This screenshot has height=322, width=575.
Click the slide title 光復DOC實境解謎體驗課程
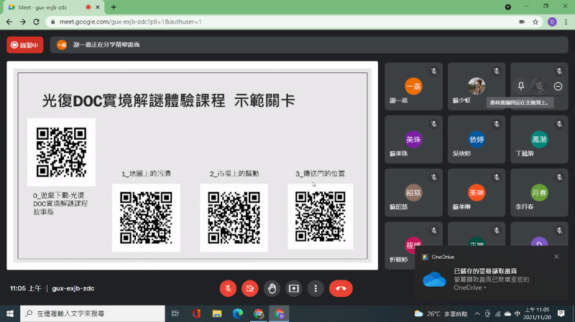(x=134, y=100)
